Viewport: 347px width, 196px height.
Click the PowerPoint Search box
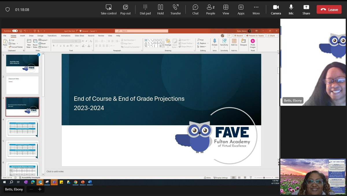coord(141,31)
